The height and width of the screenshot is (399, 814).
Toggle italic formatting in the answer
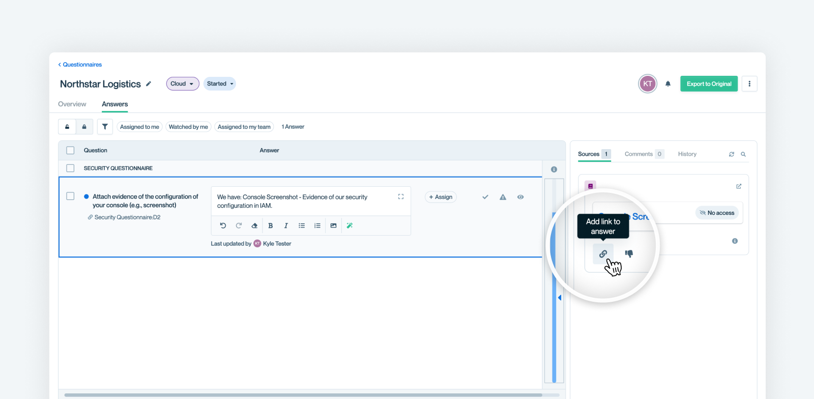(x=286, y=225)
